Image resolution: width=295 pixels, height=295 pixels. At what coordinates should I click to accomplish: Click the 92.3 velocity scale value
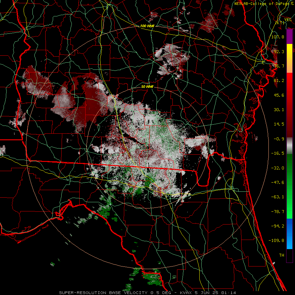pyautogui.click(x=279, y=51)
